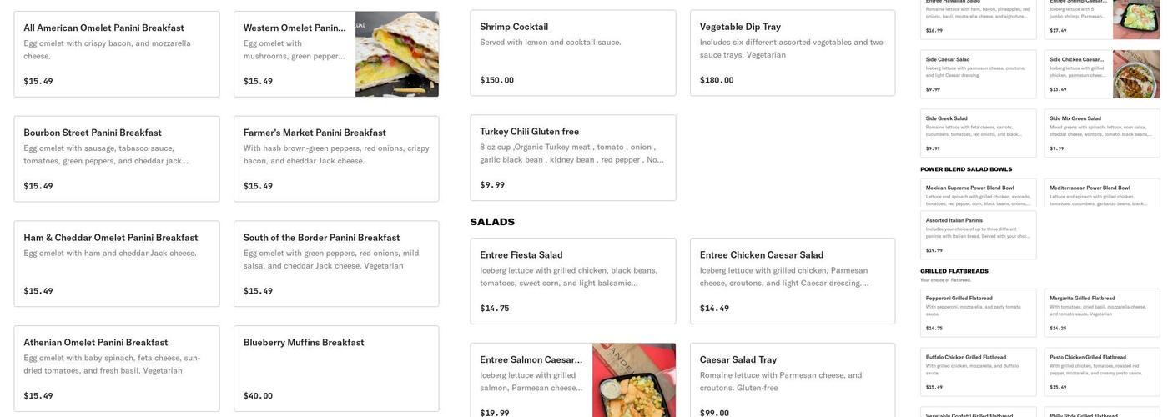
Task: Open the Western Omelet Panini photo
Action: point(396,54)
